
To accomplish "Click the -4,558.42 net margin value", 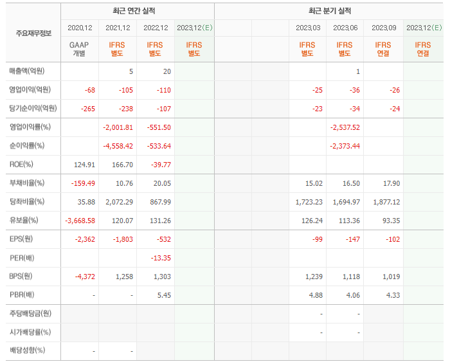I will pos(118,146).
